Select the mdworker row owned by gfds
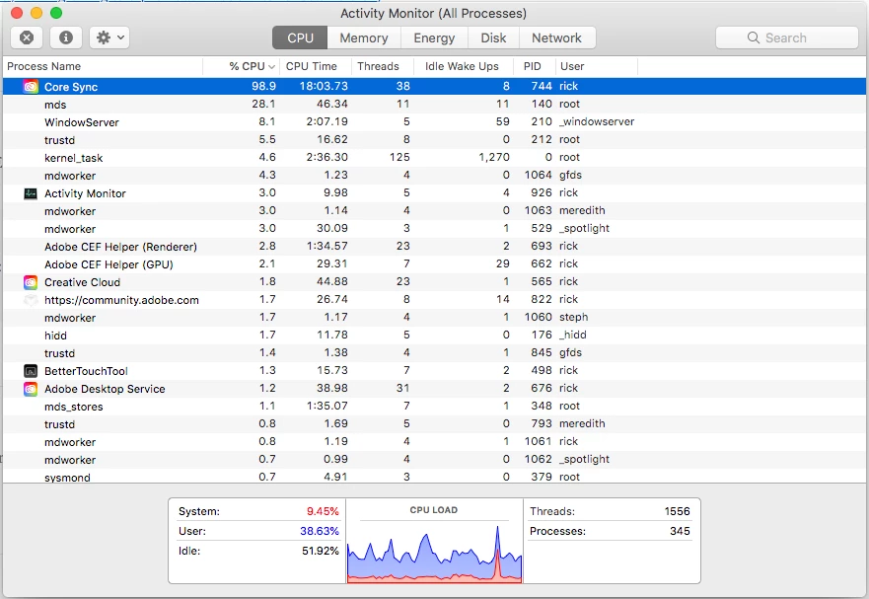869x599 pixels. coord(434,175)
